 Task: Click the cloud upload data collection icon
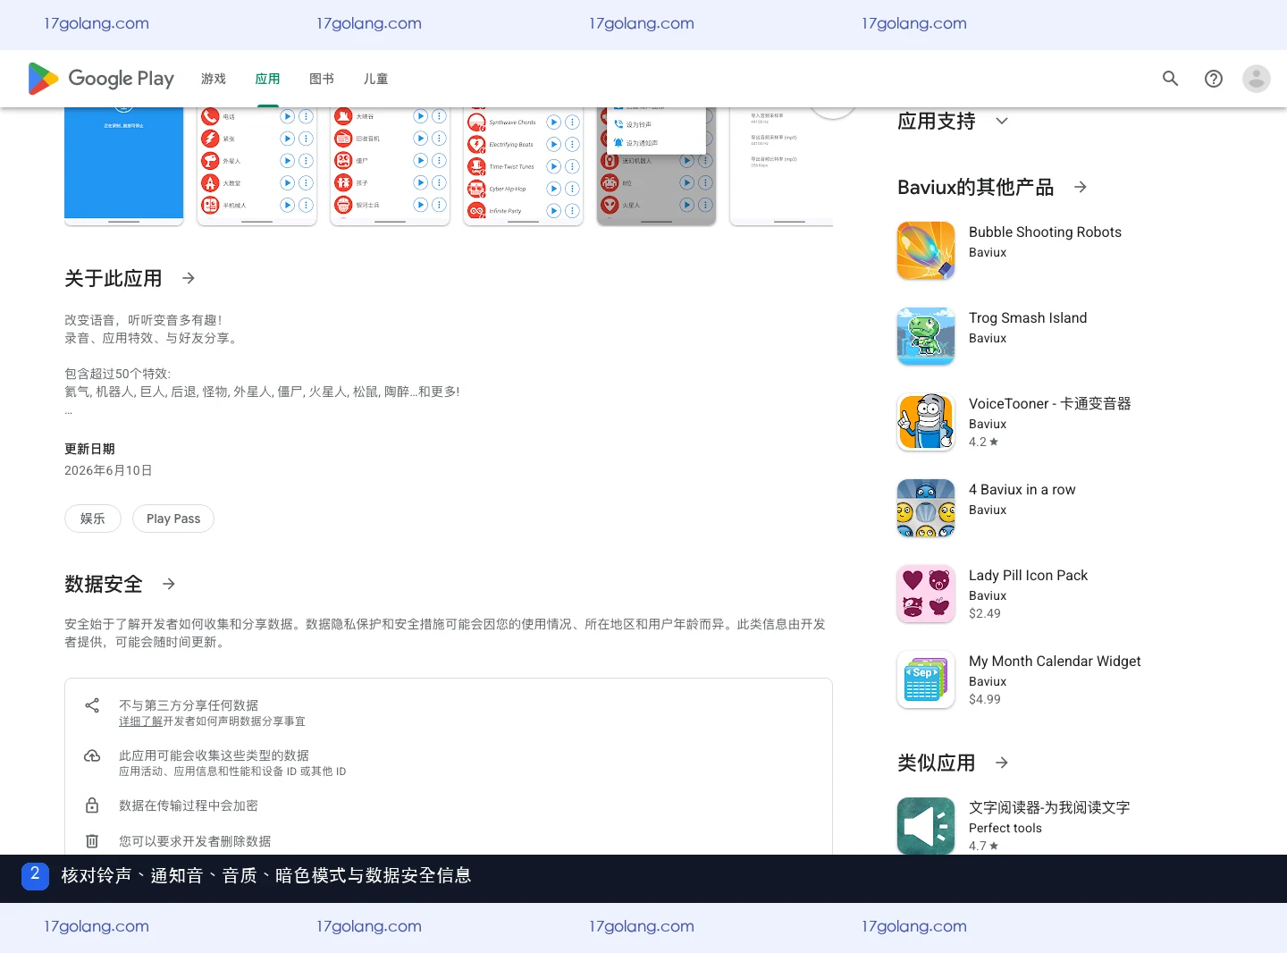click(92, 755)
